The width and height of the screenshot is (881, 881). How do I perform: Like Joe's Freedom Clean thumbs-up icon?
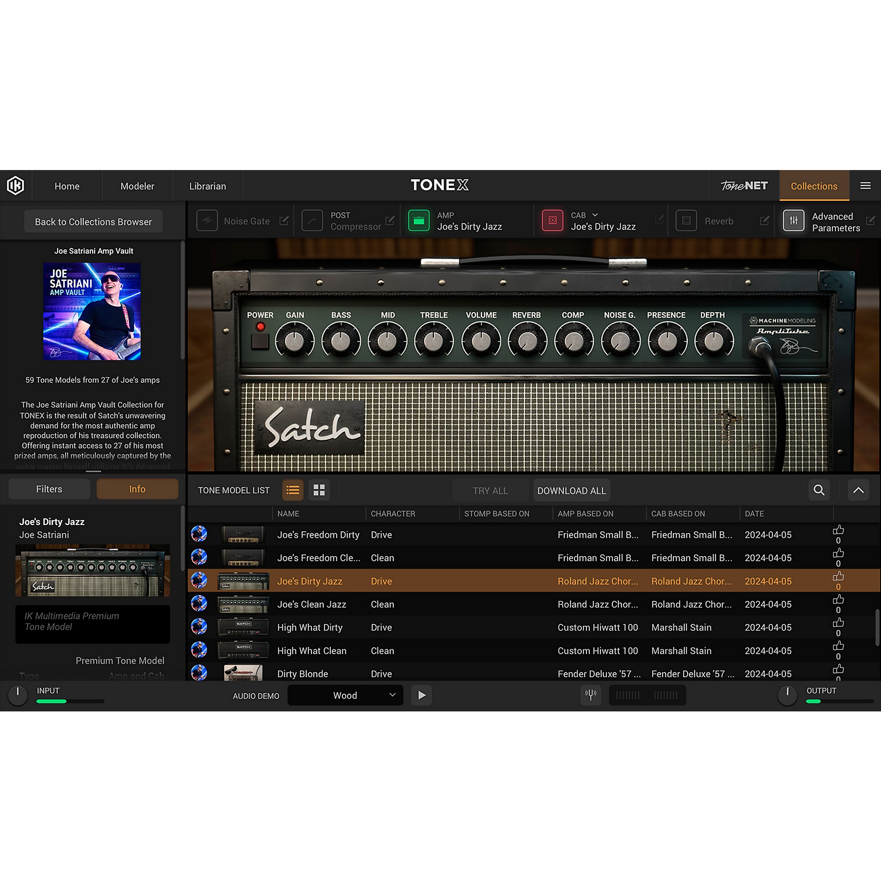coord(838,553)
